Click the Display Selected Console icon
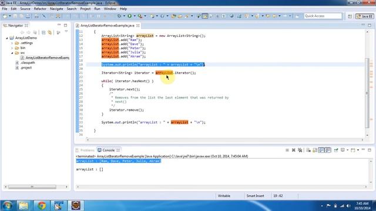The width and height of the screenshot is (376, 211). pyautogui.click(x=343, y=150)
